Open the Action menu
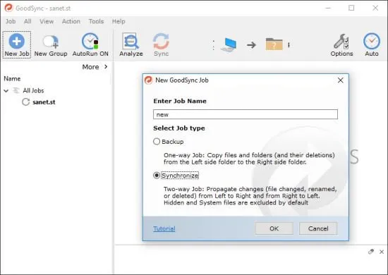Image resolution: width=388 pixels, height=275 pixels. pyautogui.click(x=71, y=21)
